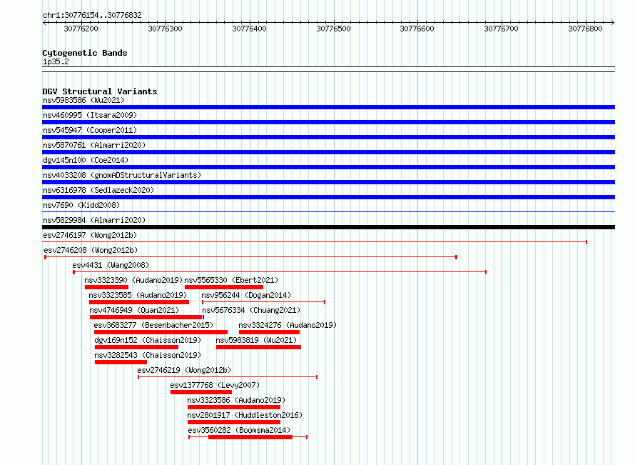The image size is (635, 465).
Task: Click the DGV Structural Variants track title
Action: (x=100, y=91)
